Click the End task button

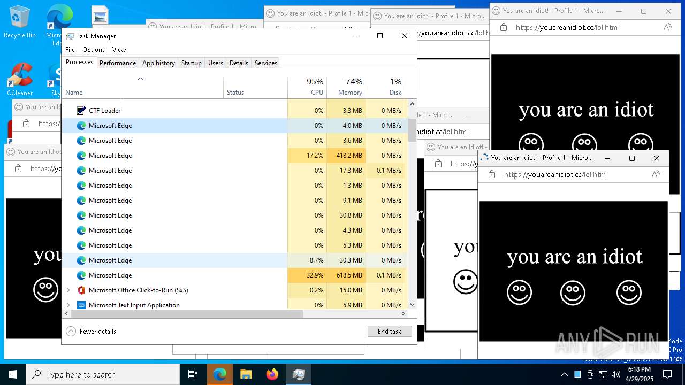[x=390, y=332]
